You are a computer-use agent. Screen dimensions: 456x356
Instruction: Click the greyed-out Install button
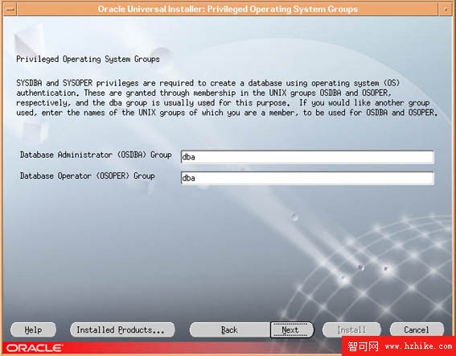click(x=351, y=329)
